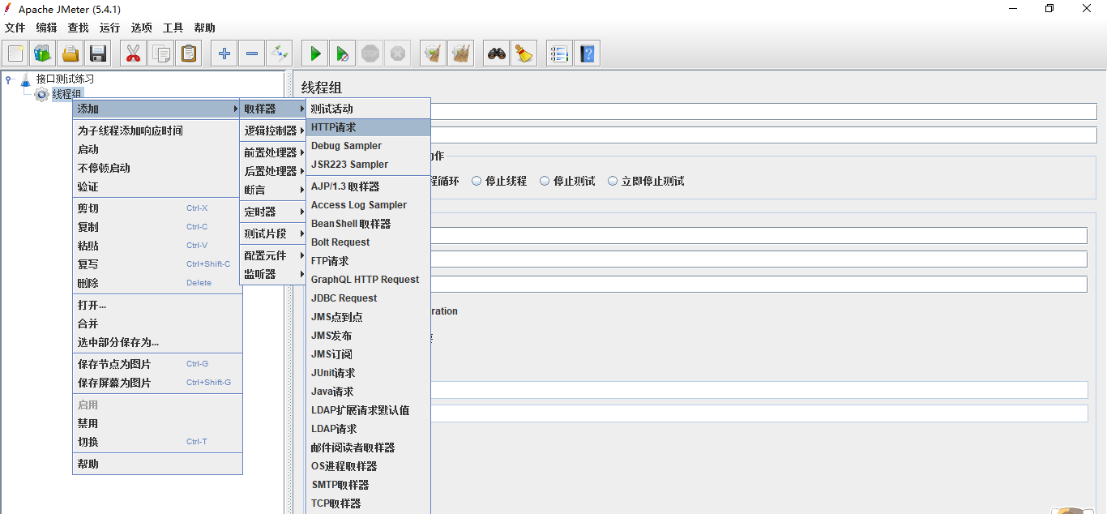The width and height of the screenshot is (1107, 514).
Task: Choose JSR223 Sampler from the list
Action: (368, 165)
